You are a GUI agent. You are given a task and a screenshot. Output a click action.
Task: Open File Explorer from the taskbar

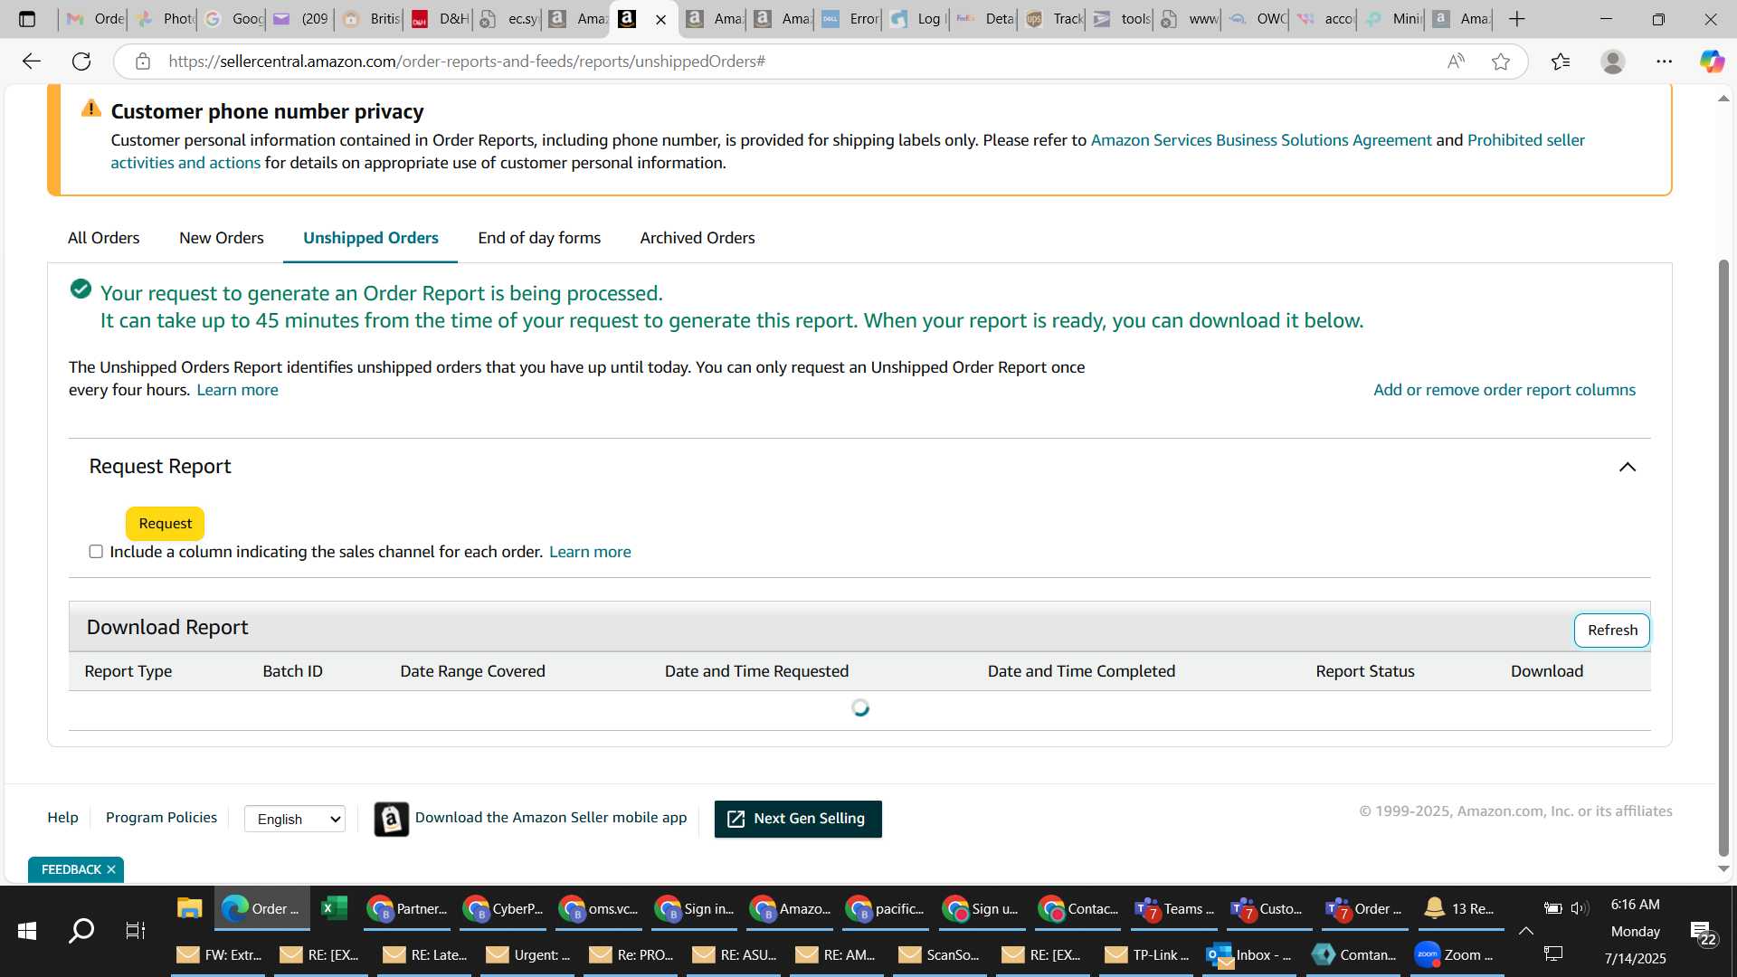click(x=189, y=908)
